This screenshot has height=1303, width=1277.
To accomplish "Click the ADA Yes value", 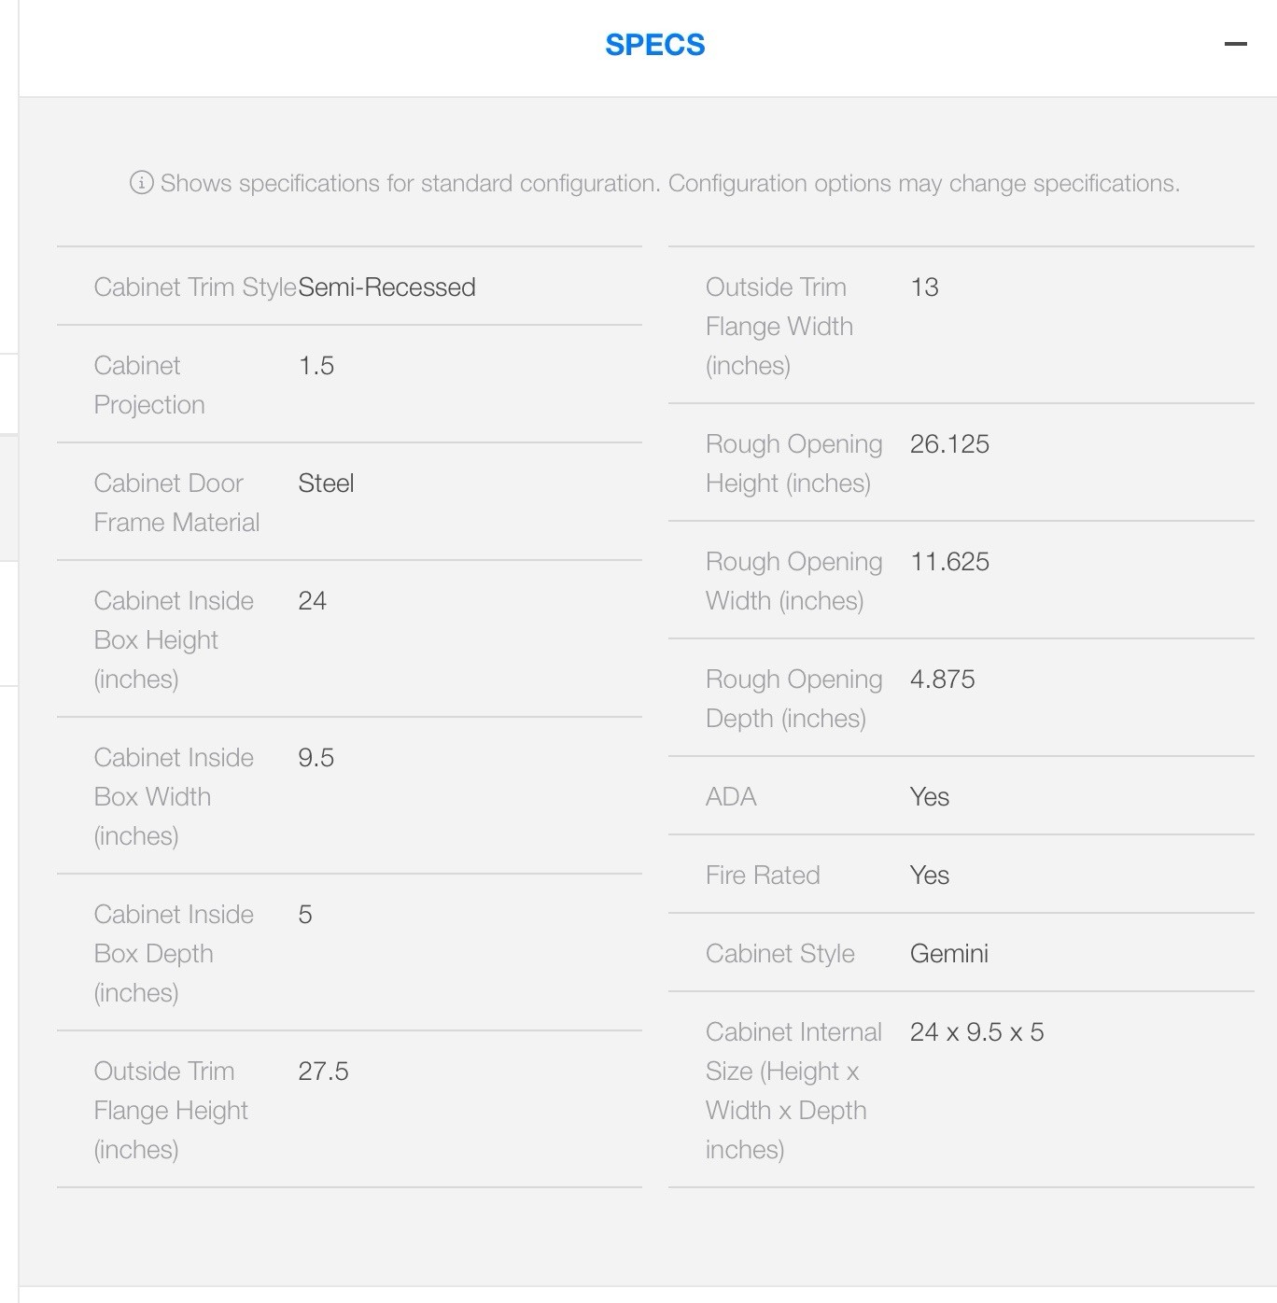I will pos(929,796).
